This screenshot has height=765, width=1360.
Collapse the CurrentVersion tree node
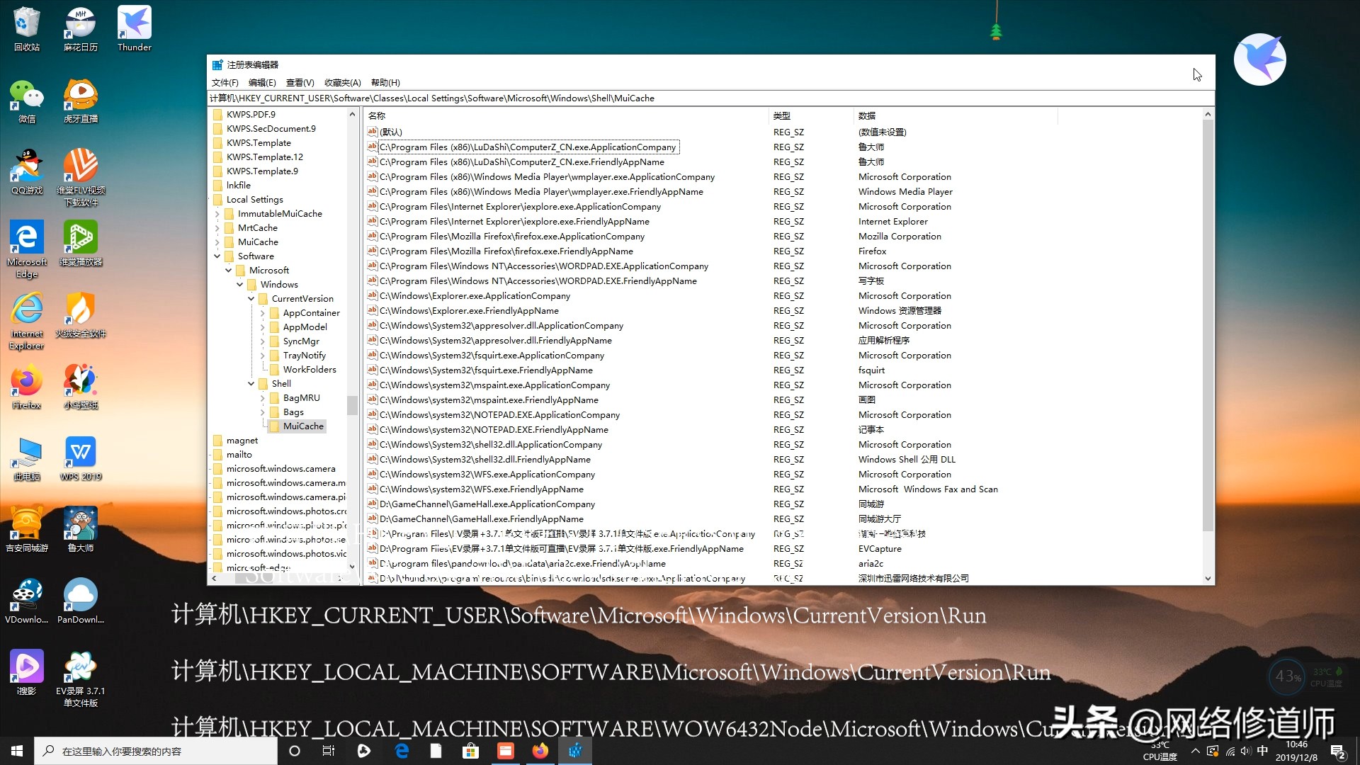[251, 298]
